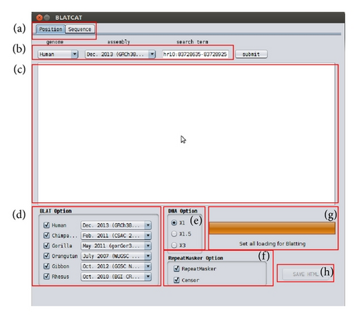
Task: Click the submit button
Action: click(x=251, y=54)
